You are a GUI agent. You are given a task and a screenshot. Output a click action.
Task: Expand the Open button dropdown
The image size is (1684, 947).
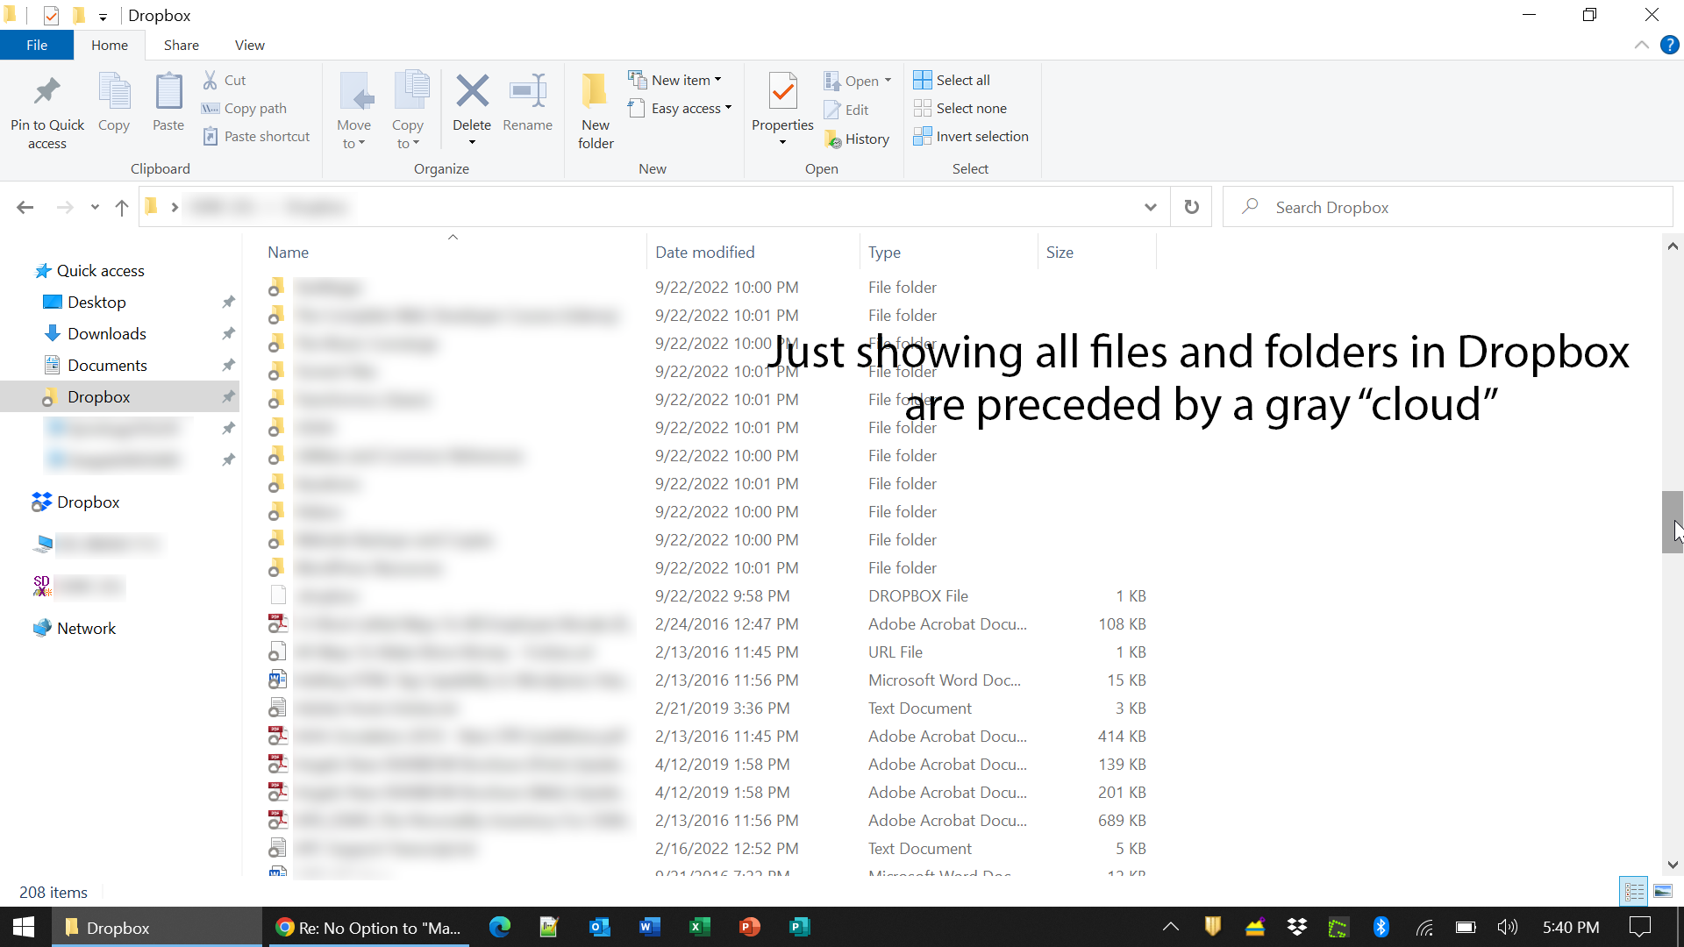(888, 81)
